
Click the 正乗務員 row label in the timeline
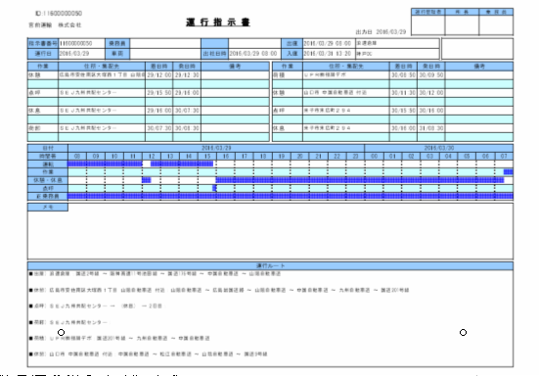[x=48, y=197]
